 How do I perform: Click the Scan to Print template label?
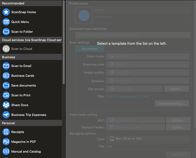tap(21, 95)
